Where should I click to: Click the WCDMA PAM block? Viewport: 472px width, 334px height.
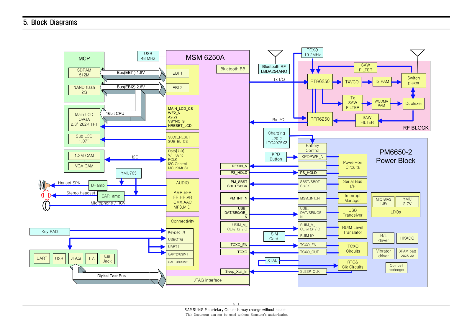point(381,104)
